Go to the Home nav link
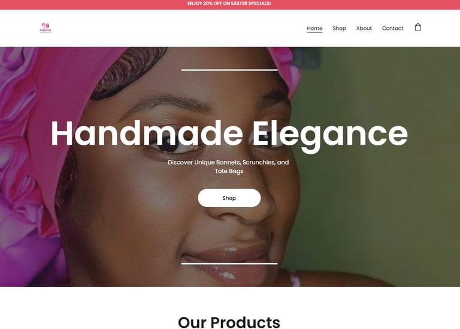The width and height of the screenshot is (460, 329). [x=314, y=28]
